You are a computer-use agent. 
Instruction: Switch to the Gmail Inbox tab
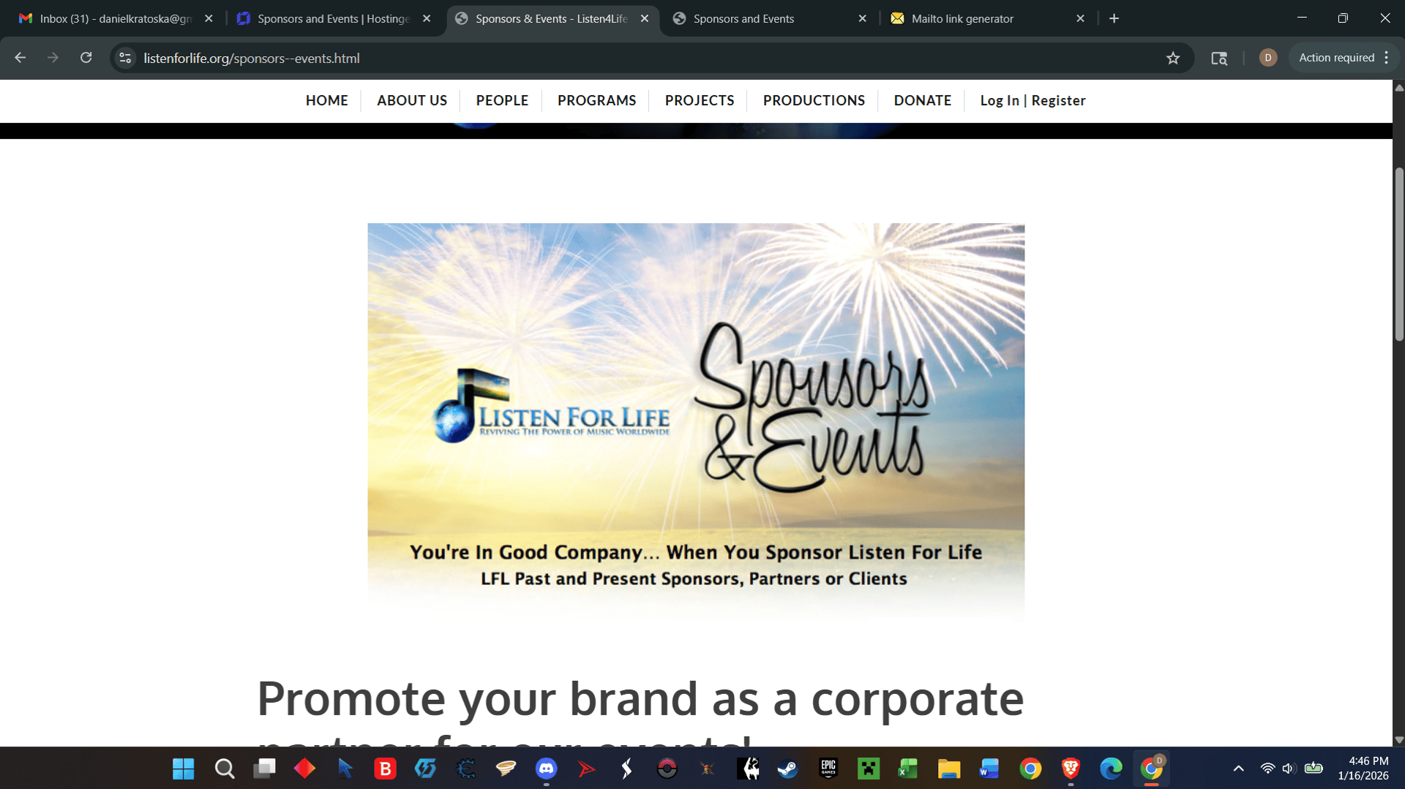tap(116, 18)
